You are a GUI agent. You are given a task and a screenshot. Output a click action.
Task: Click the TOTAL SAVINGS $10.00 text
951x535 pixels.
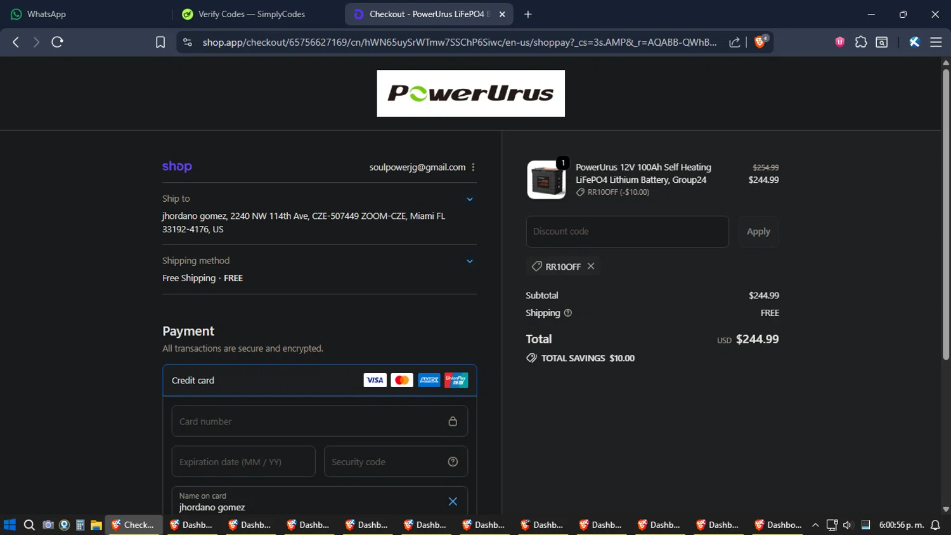point(588,358)
